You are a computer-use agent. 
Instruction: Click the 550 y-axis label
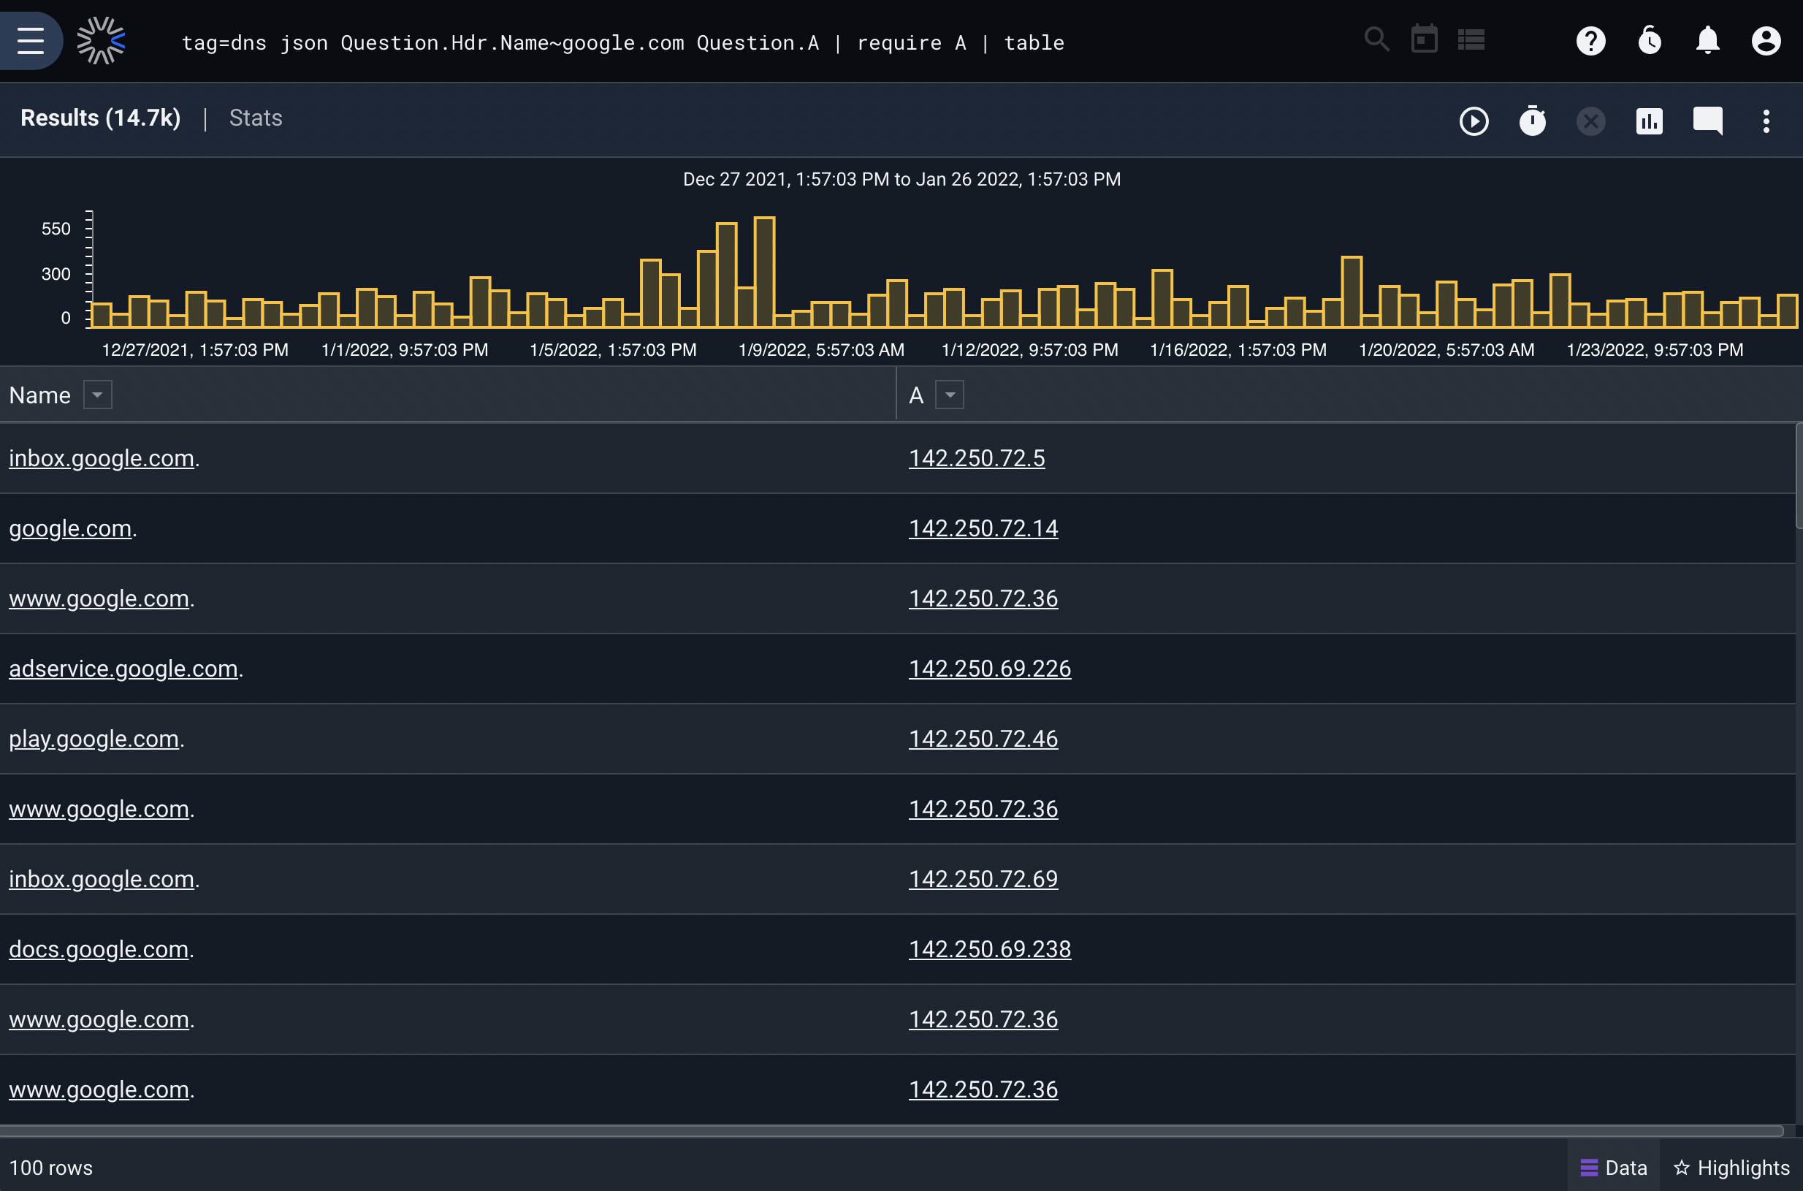click(56, 229)
